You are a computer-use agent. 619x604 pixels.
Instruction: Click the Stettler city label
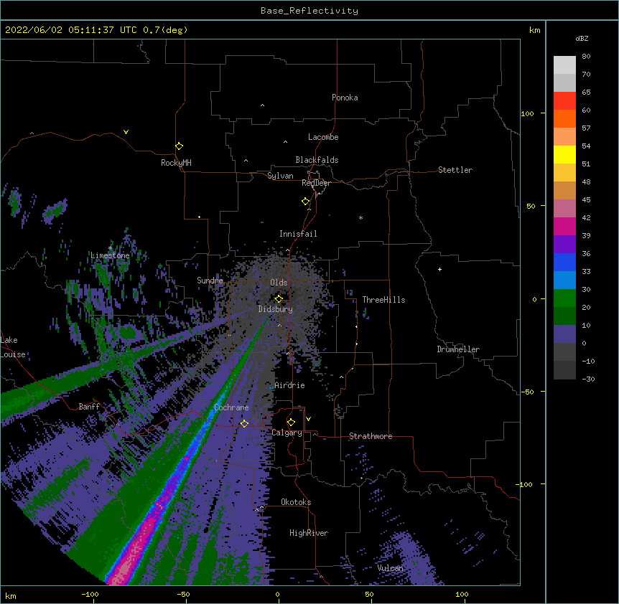[x=455, y=170]
